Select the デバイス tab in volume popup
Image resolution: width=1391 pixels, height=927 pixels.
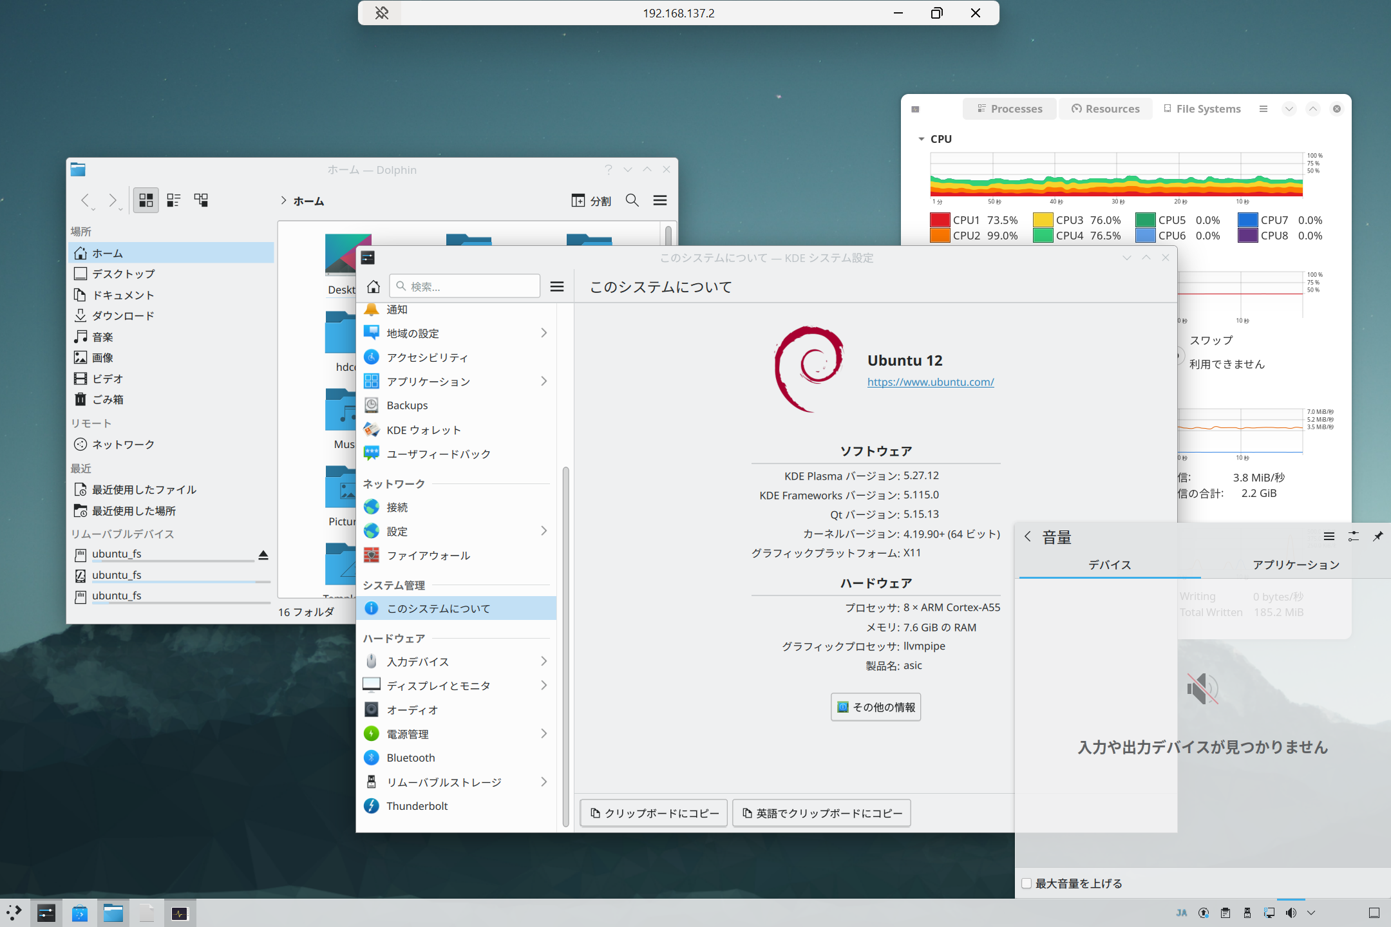[1110, 565]
